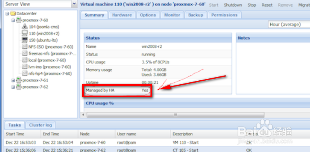
Task: Click the lvm-ims storage icon
Action: click(x=25, y=67)
